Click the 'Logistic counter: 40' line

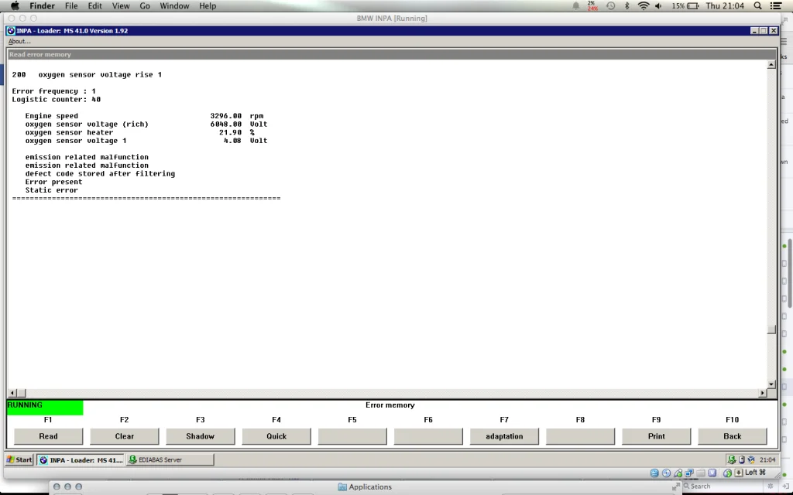click(x=56, y=100)
